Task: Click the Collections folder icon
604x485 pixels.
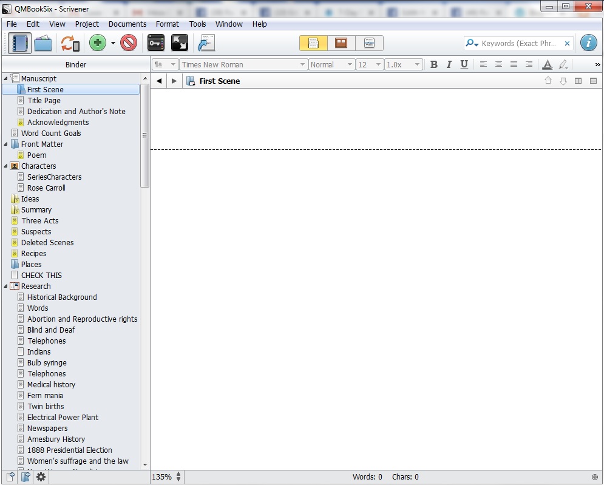Action: (x=43, y=43)
